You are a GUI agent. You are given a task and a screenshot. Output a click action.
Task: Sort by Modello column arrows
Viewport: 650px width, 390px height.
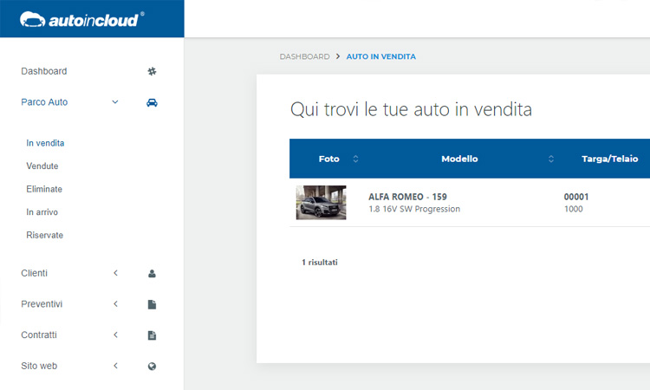point(551,159)
